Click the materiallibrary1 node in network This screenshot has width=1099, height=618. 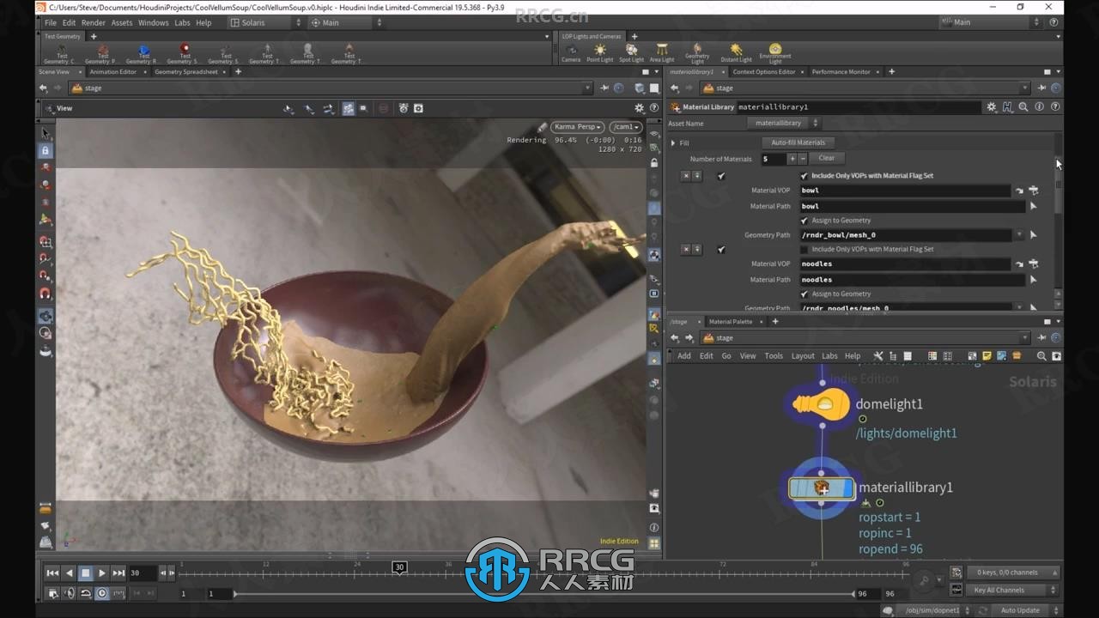click(822, 488)
